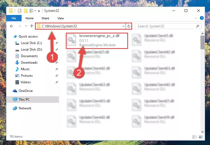The image size is (210, 145).
Task: Open Local Disk (D:) in sidebar
Action: [x=28, y=50]
